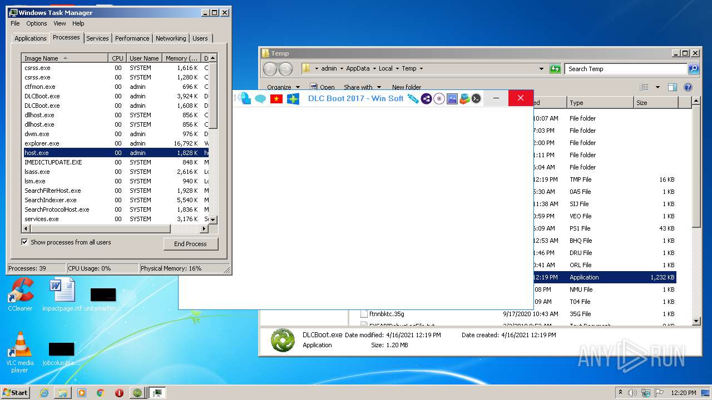Open the chat bubble icon in DLC Boot
Viewport: 712px width, 400px height.
click(x=260, y=99)
